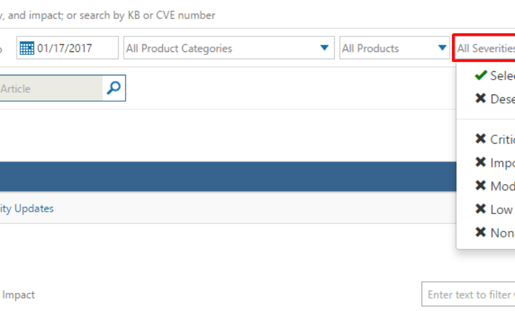Click the green Select all checkmark
515x311 pixels.
point(480,75)
